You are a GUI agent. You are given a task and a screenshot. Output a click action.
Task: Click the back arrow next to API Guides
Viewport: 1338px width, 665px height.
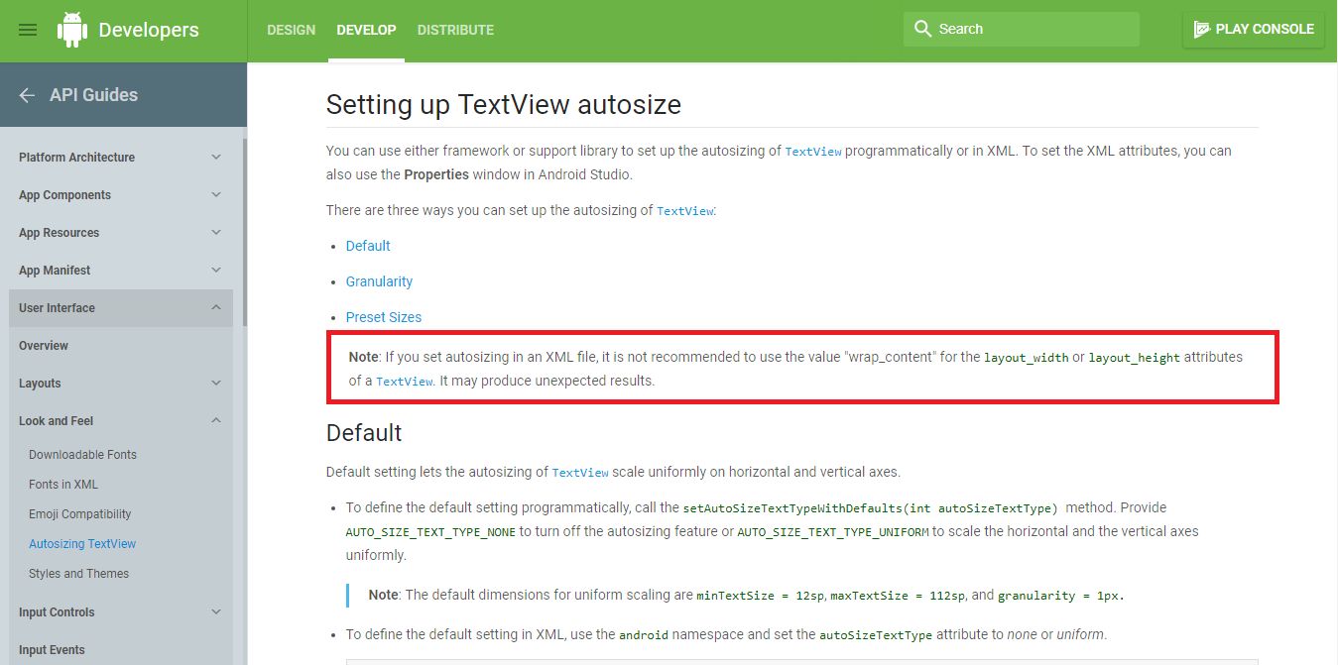[27, 94]
